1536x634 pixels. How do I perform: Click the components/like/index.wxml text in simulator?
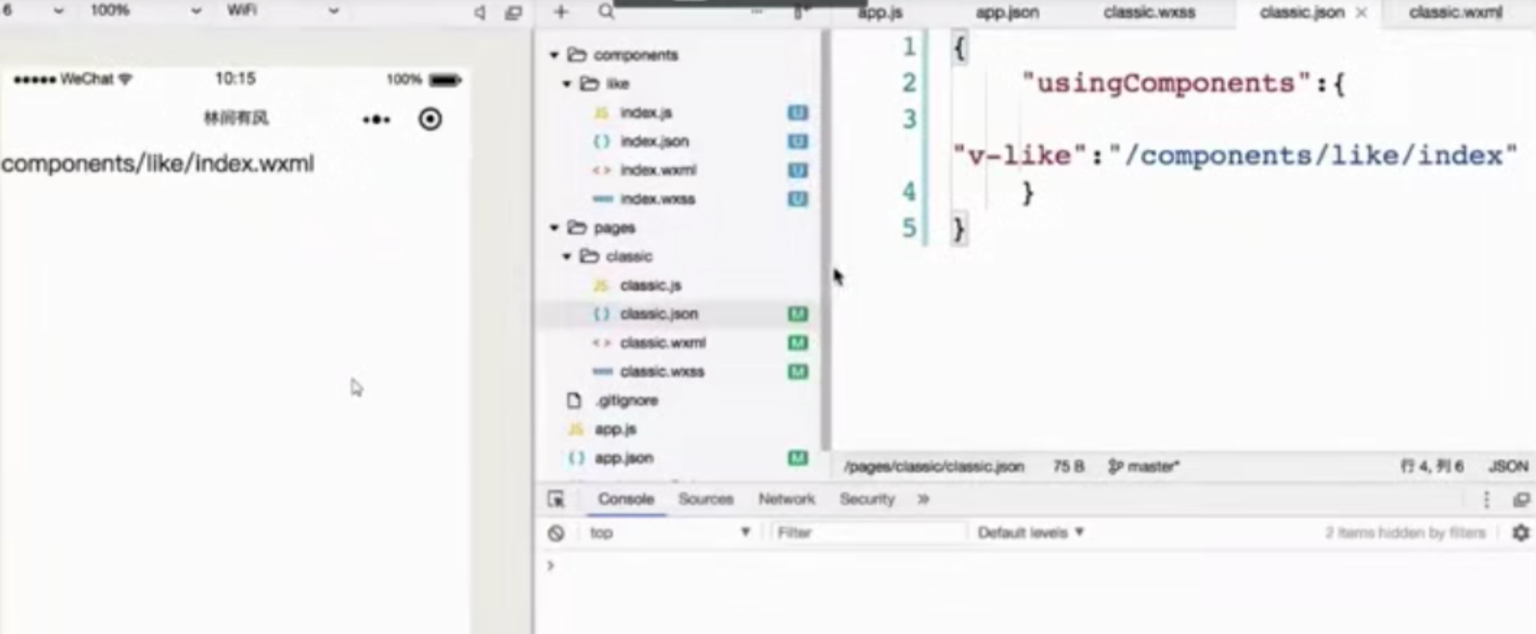[x=158, y=164]
